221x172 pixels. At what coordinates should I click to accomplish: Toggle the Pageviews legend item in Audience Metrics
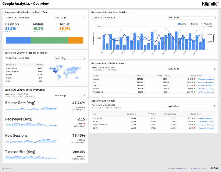point(207,24)
